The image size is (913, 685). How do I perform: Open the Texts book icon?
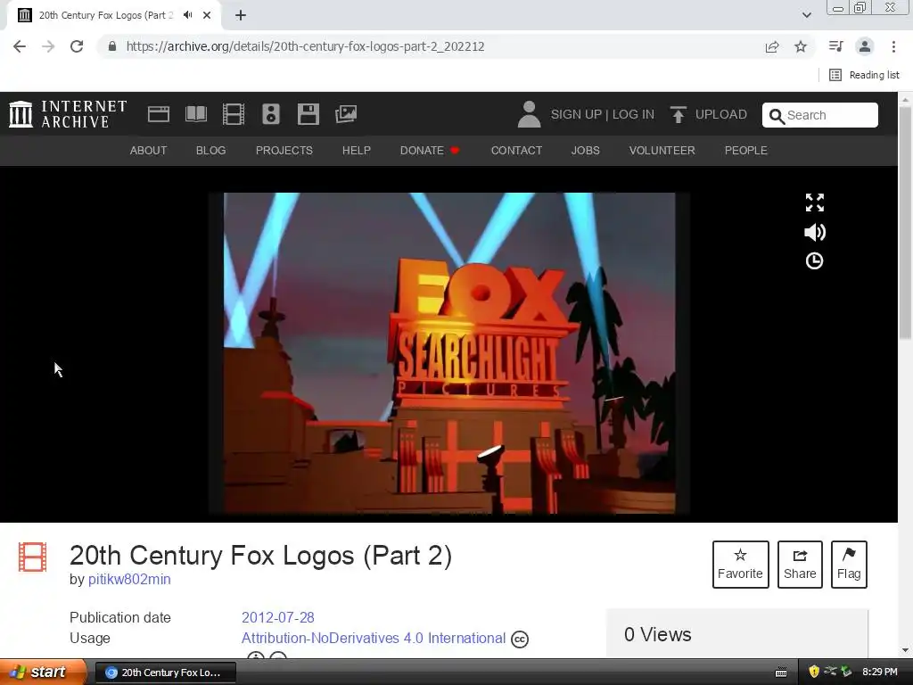click(195, 114)
